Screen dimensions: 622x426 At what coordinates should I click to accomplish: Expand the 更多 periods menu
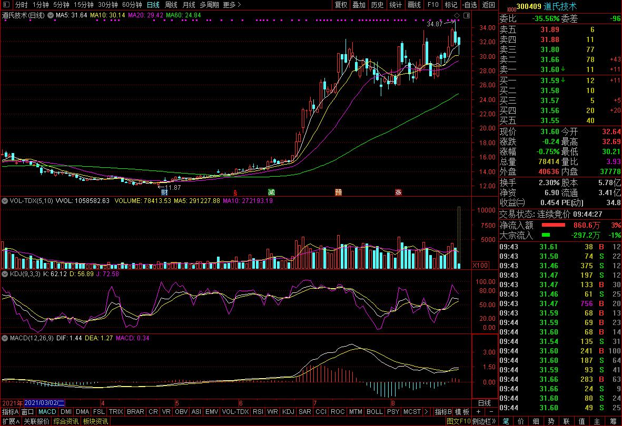232,5
